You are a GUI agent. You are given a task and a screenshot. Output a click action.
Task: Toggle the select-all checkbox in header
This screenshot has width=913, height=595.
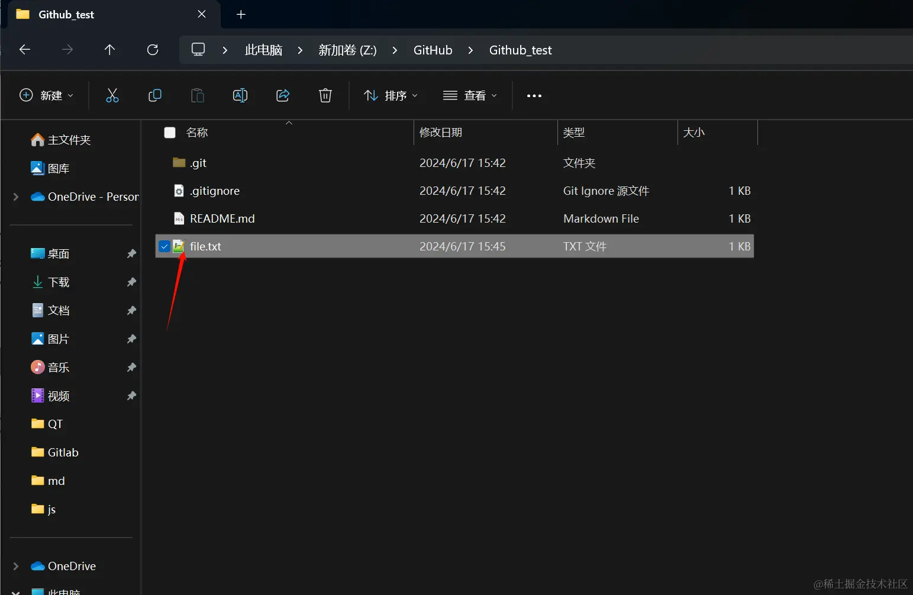(x=170, y=133)
